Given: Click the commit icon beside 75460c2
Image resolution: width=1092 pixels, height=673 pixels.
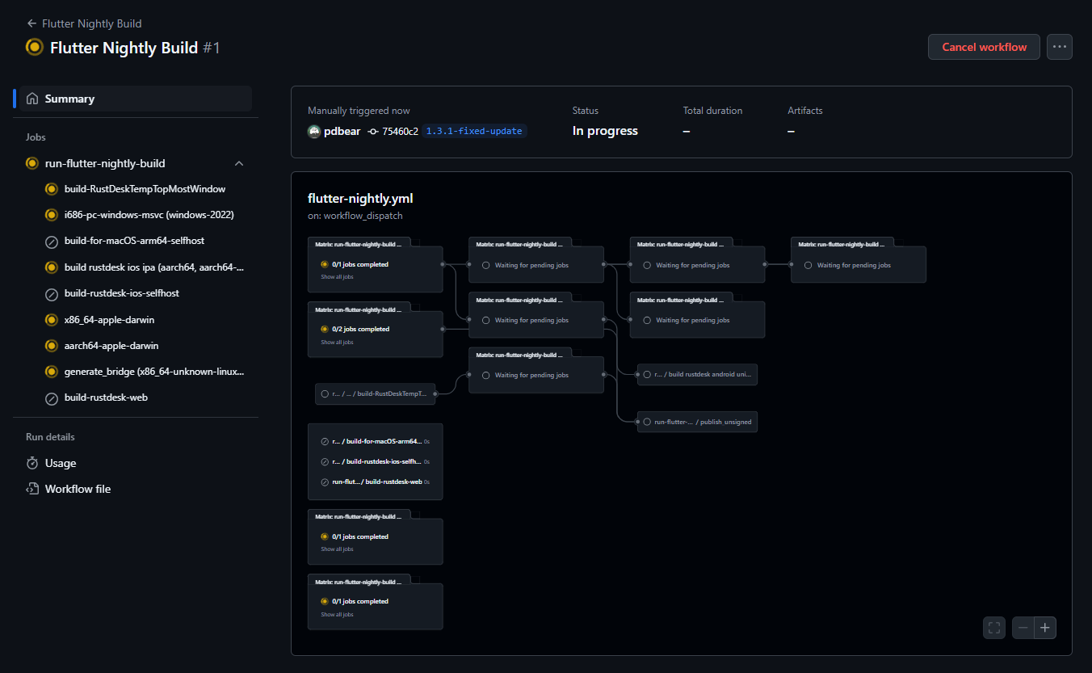Looking at the screenshot, I should click(x=373, y=131).
